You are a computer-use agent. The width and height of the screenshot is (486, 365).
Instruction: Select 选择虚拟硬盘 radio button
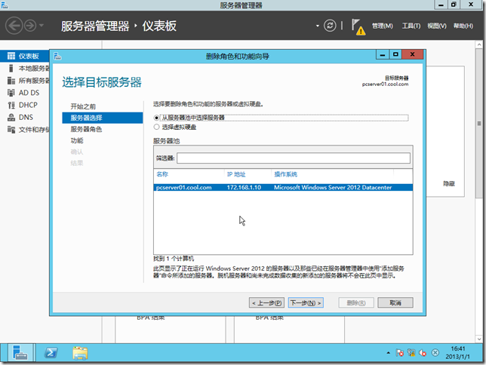156,127
